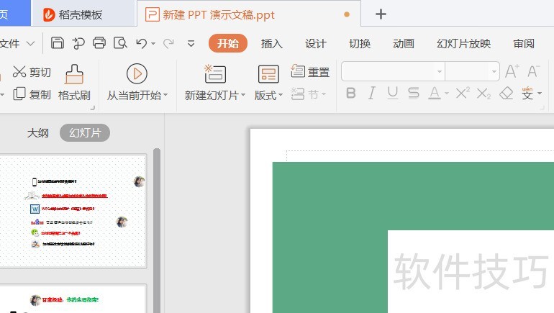Toggle Bold formatting

point(351,94)
